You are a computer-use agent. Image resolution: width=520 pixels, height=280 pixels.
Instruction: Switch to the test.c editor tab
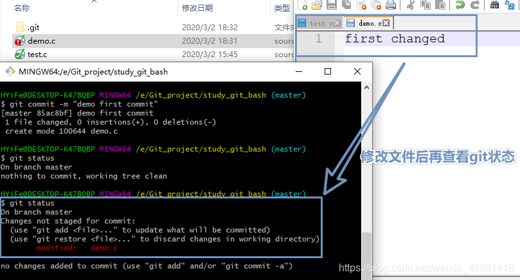pos(319,23)
